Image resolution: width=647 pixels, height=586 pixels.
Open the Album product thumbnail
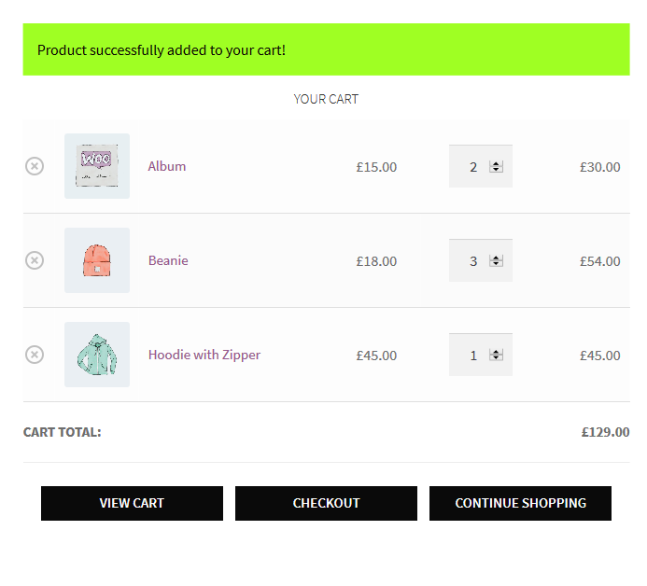tap(97, 166)
